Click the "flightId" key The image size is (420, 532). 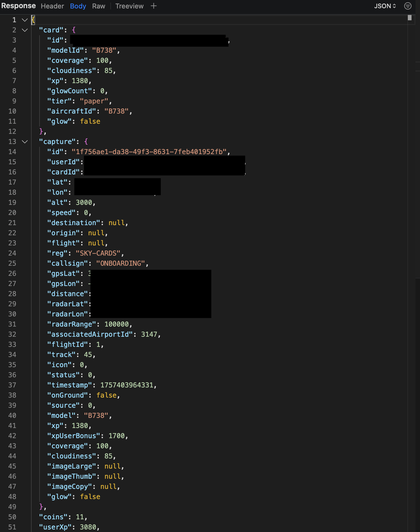[67, 345]
